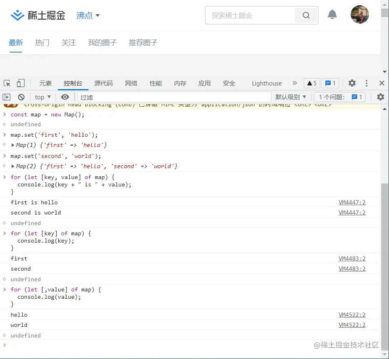Click the map.set('second', 'world') line
This screenshot has width=389, height=359.
click(x=56, y=156)
